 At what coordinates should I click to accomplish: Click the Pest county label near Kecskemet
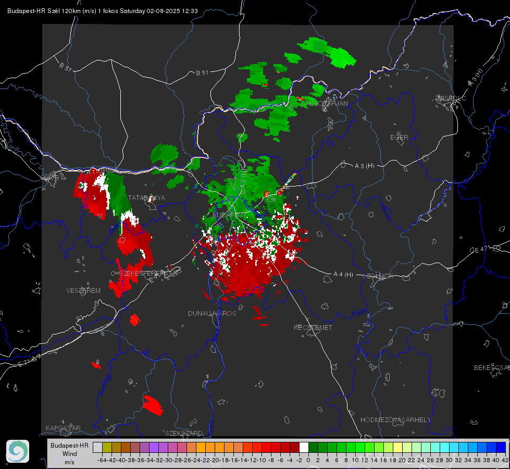tap(358, 314)
